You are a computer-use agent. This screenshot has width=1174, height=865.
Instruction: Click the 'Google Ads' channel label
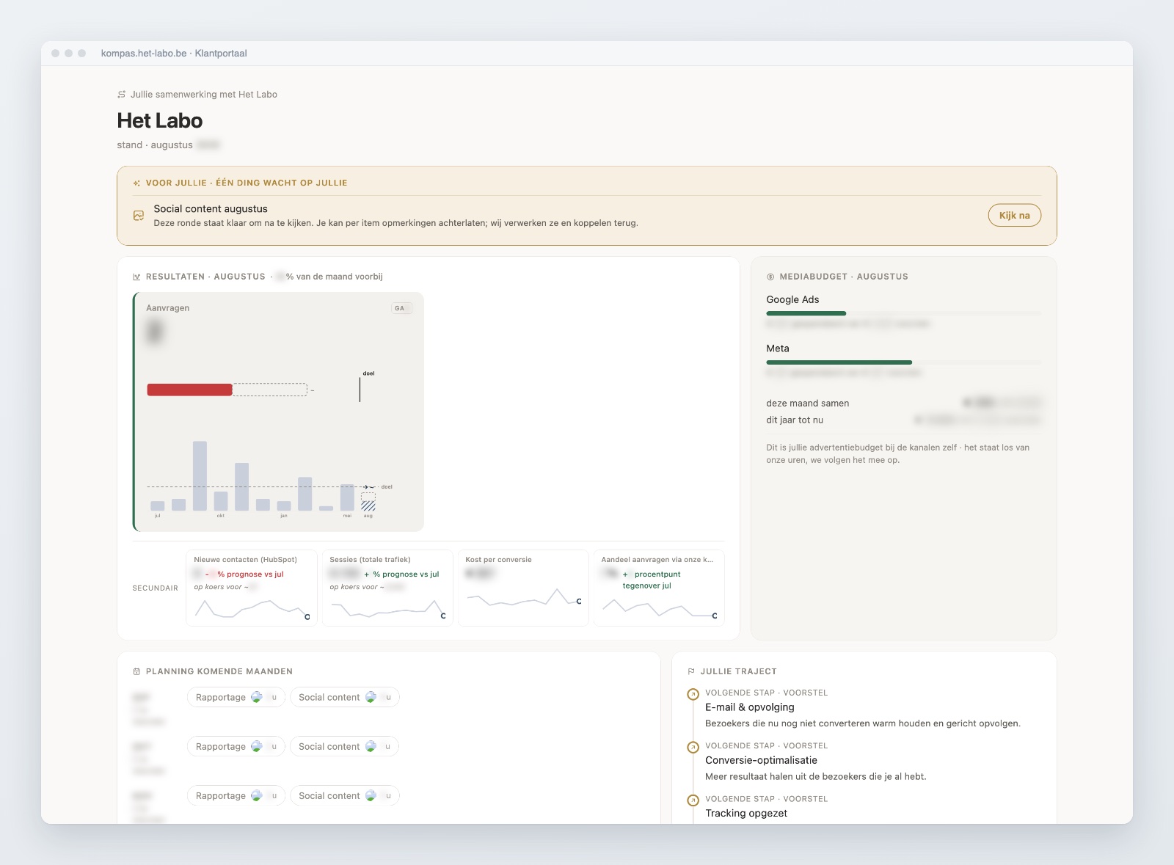click(792, 300)
